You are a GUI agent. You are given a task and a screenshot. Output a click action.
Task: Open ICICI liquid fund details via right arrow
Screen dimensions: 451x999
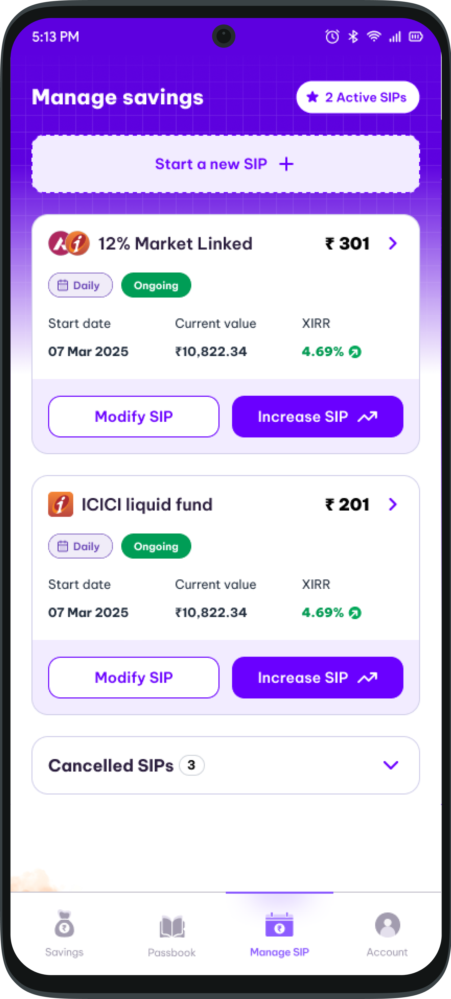[x=393, y=504]
